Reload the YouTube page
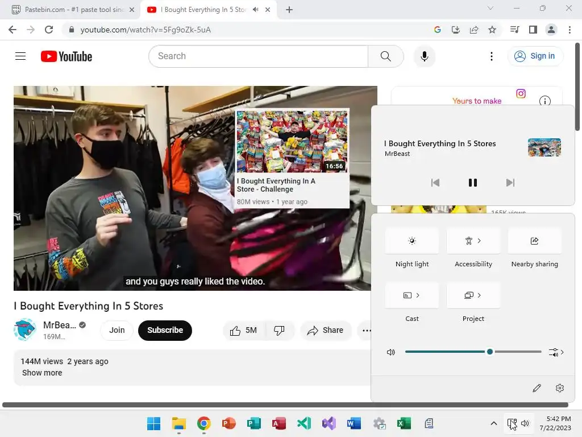Screen dimensions: 582x437 (49, 30)
